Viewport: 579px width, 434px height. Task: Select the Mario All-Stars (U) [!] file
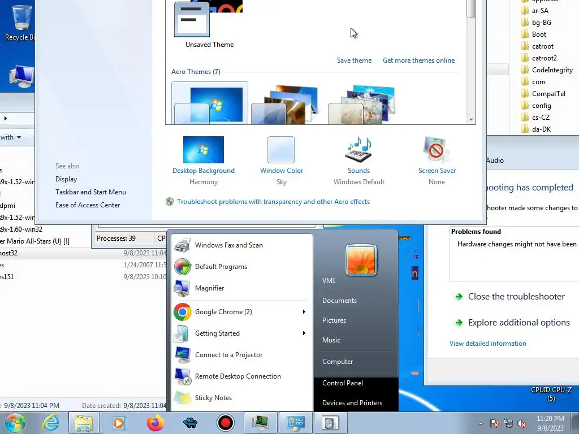coord(34,241)
